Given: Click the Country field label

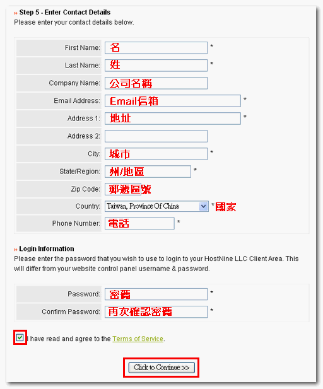Looking at the screenshot, I should (x=88, y=206).
